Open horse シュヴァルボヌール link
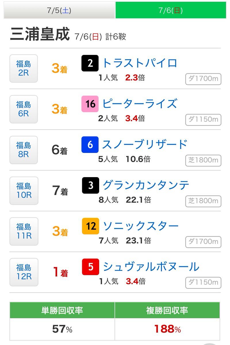230x345 pixels. (151, 267)
